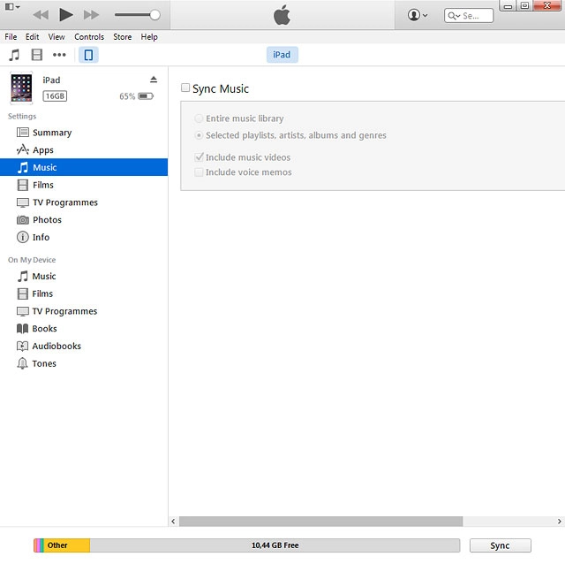565x564 pixels.
Task: Click the volume slider knob
Action: (155, 15)
